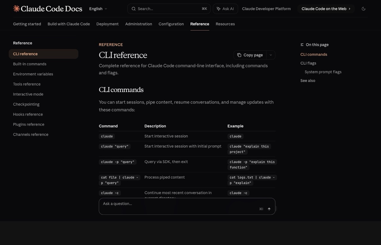Select the Reference tab

click(200, 24)
